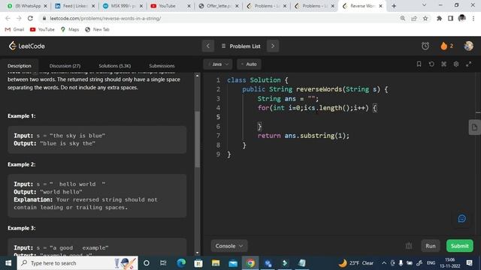Reset code to default icon
The width and height of the screenshot is (481, 270).
(x=431, y=64)
